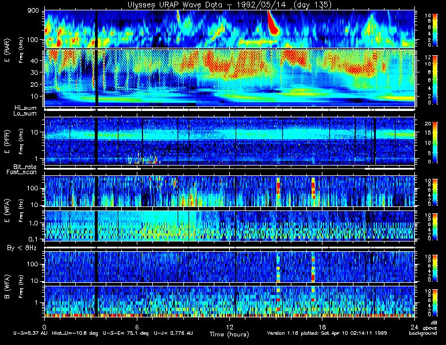446x345 pixels.
Task: Click hour 12 on time axis
Action: point(229,327)
